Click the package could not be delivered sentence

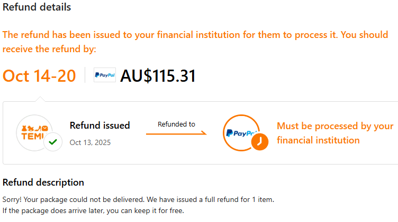[x=138, y=200]
